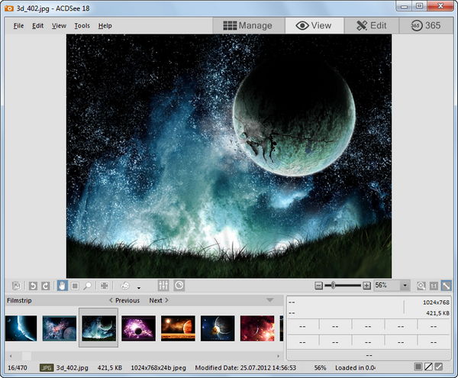Screen dimensions: 458x378
Task: Rotate the image left
Action: point(33,286)
